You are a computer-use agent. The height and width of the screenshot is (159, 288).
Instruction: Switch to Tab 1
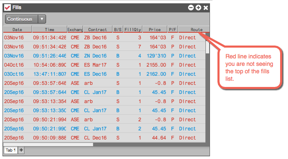tap(11, 150)
